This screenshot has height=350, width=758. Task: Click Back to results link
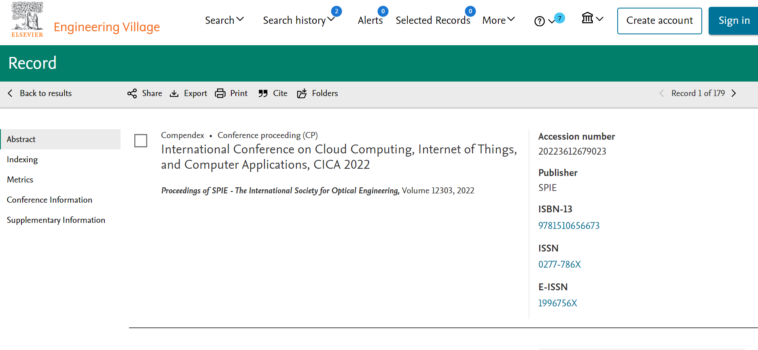[46, 93]
